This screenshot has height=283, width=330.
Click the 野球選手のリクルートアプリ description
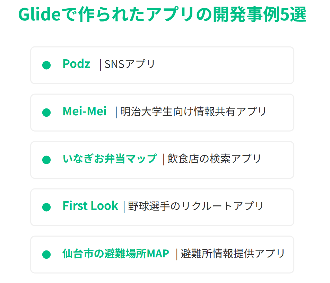tap(196, 206)
